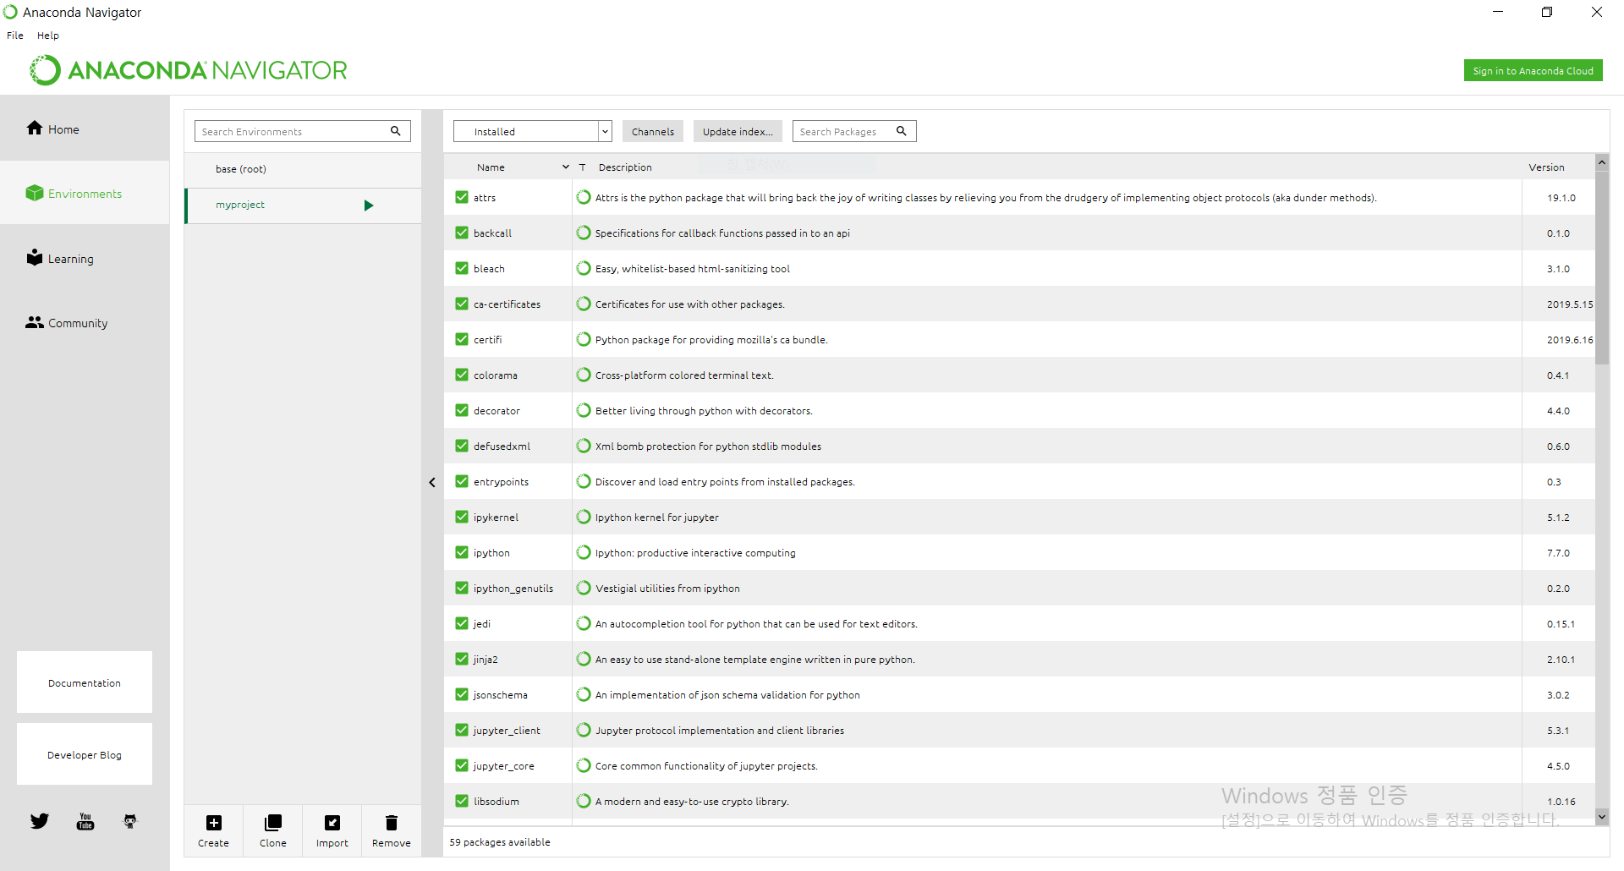Viewport: 1624px width, 871px height.
Task: Open the Environments section
Action: [85, 194]
